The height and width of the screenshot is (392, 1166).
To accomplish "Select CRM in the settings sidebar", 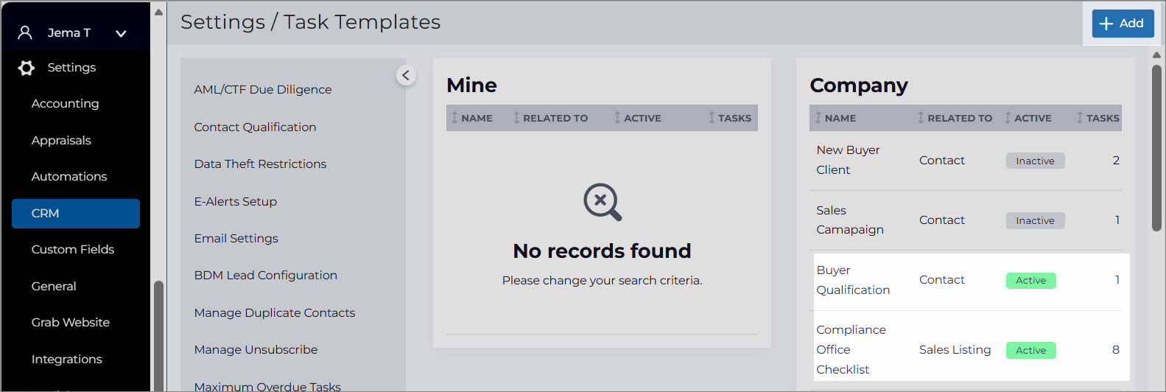I will pos(76,214).
